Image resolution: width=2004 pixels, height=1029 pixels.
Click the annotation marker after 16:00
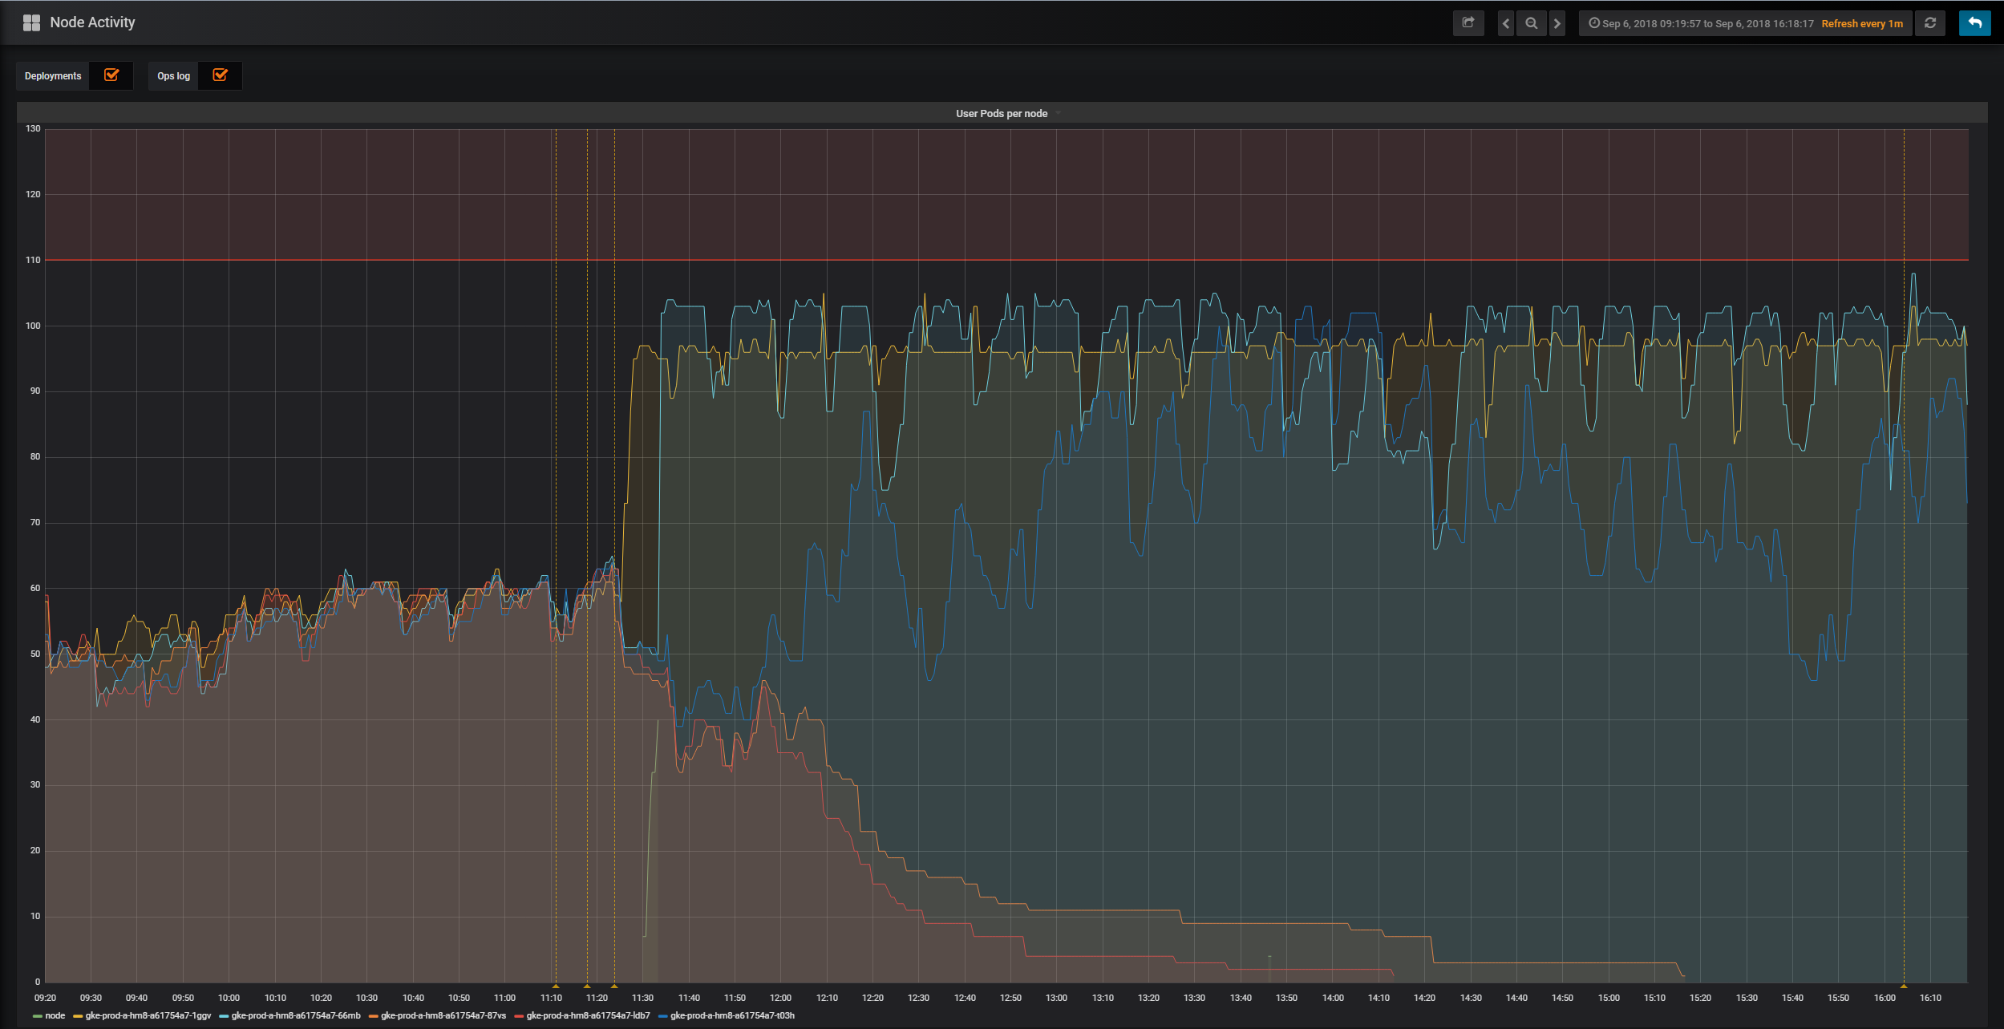[x=1904, y=986]
